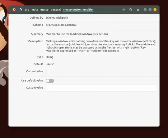This screenshot has width=168, height=138.
Task: Click the path bar root search icon
Action: click(21, 10)
